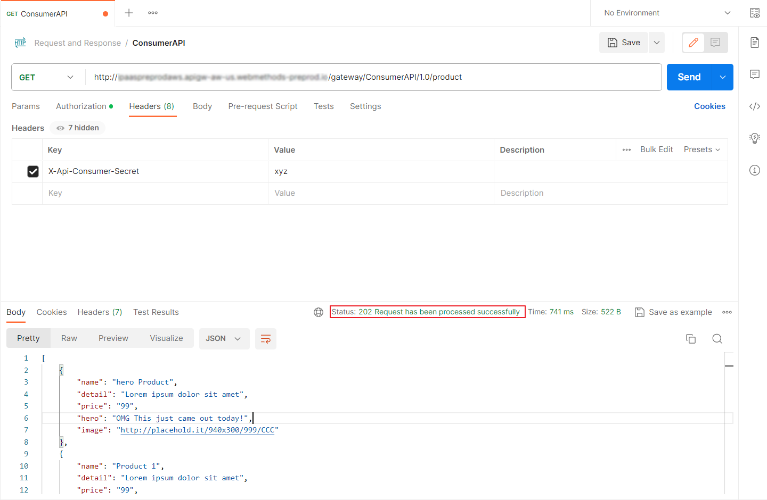
Task: Click the xyz header value cell
Action: tap(381, 171)
